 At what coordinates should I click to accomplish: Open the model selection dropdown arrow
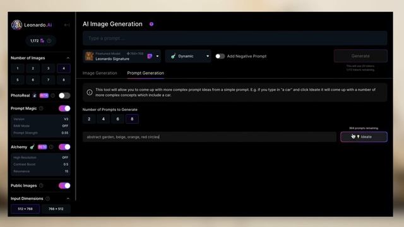157,56
